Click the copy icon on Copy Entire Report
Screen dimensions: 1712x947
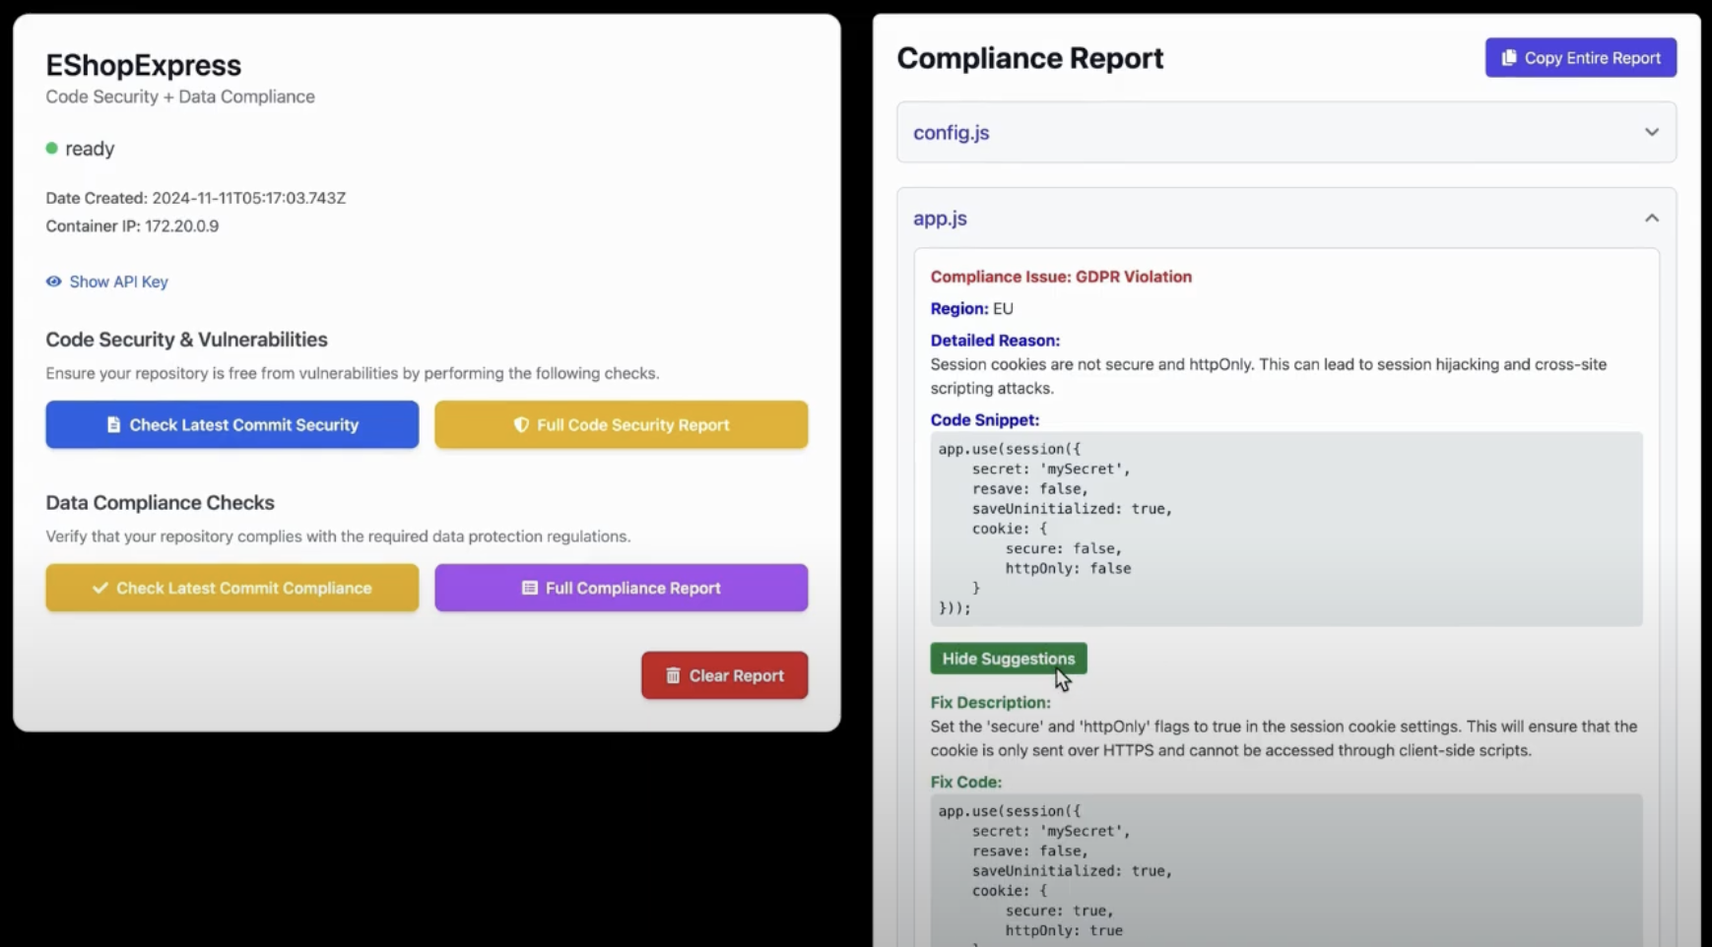coord(1508,58)
